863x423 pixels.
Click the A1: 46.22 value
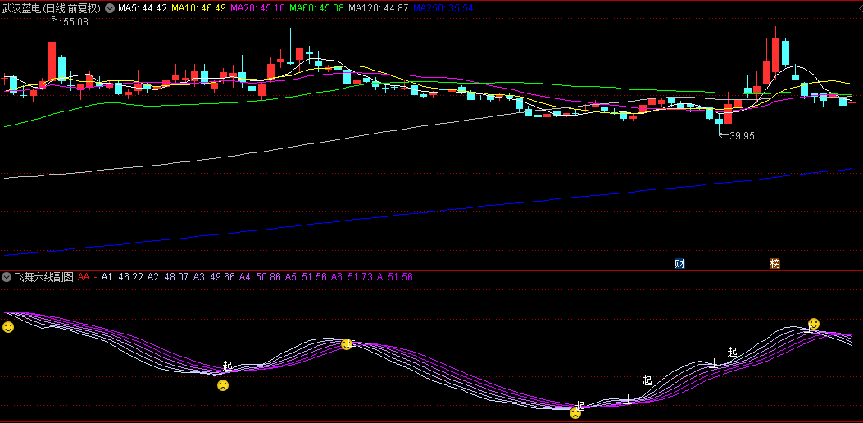point(122,277)
